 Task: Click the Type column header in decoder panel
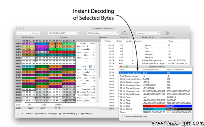point(122,70)
